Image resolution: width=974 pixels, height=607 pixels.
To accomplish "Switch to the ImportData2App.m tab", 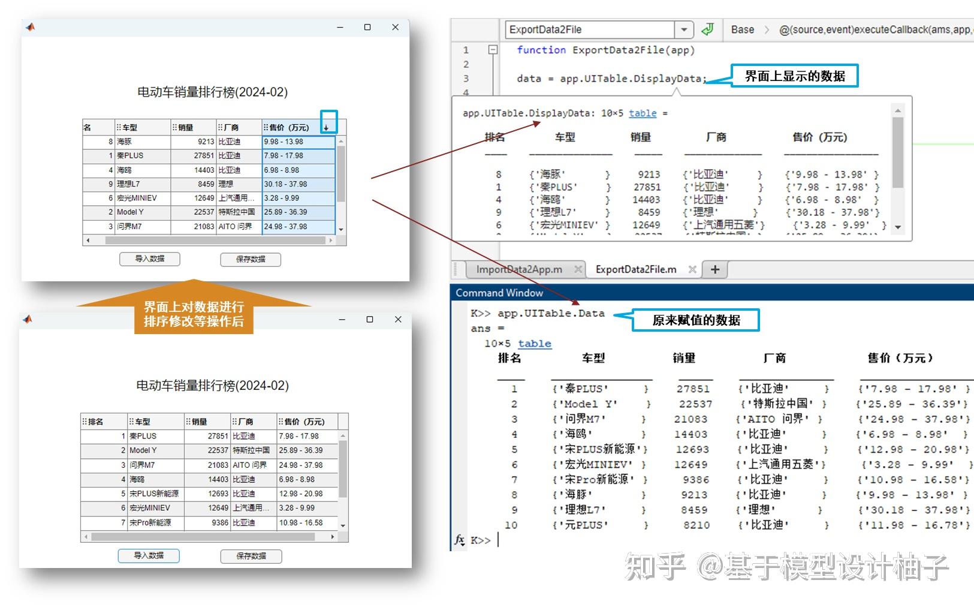I will (x=518, y=269).
